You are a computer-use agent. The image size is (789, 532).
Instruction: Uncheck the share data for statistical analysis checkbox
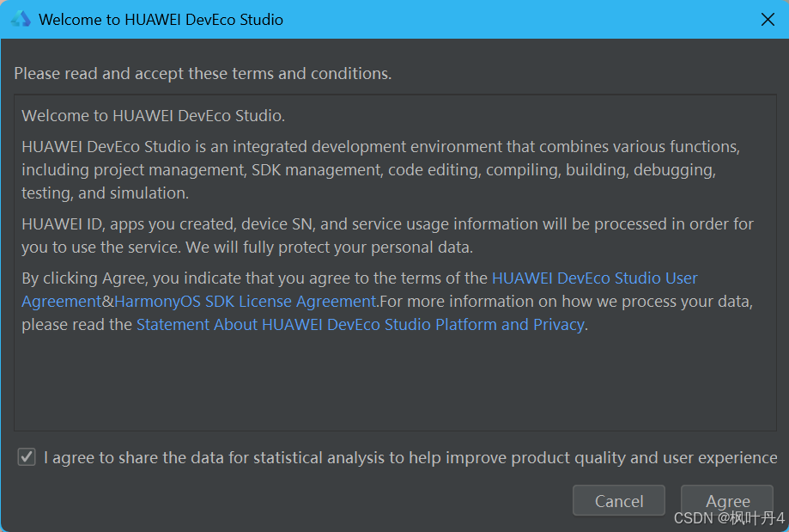27,457
